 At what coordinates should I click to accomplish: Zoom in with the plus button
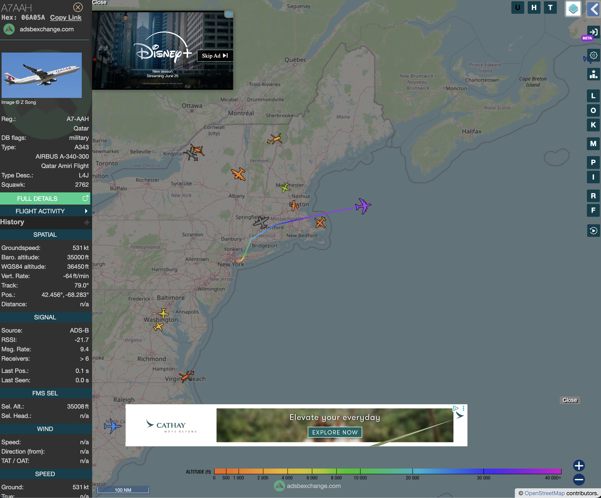(x=579, y=465)
